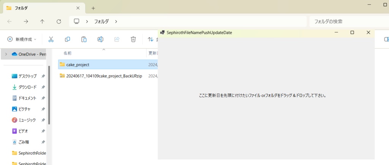Expand the OneDrive tree node

coord(6,54)
